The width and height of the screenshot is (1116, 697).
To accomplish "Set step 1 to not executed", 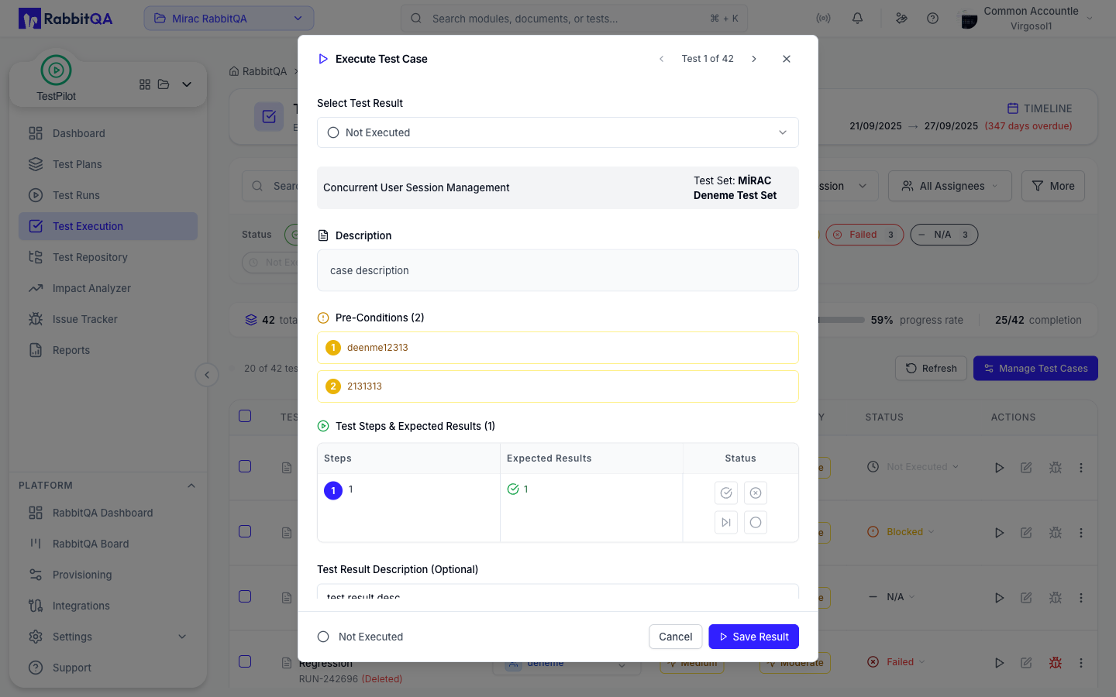I will pos(756,523).
